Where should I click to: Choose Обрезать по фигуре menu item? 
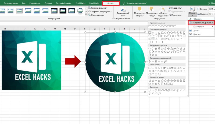(x=201, y=23)
